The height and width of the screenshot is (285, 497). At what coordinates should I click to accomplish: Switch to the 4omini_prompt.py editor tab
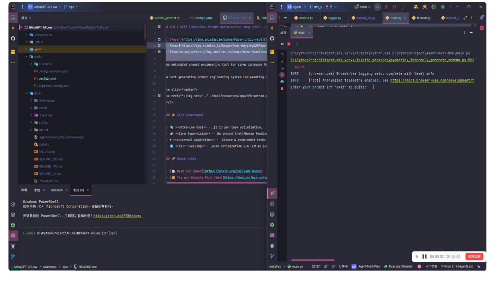coord(164,18)
